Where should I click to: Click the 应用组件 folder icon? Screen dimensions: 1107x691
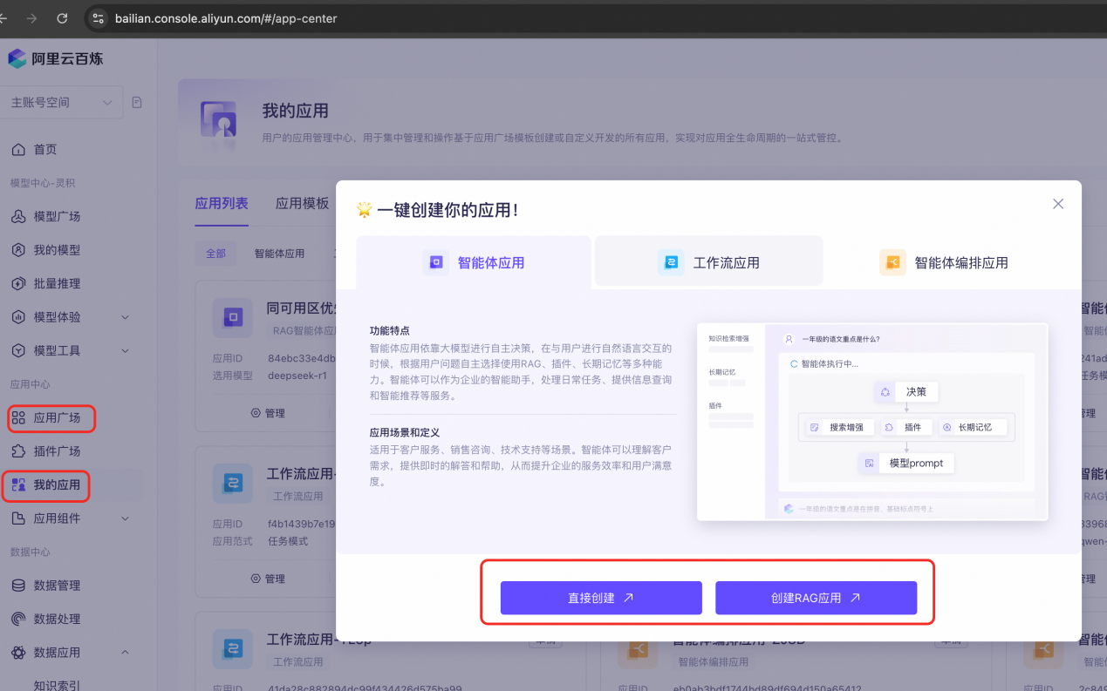click(x=18, y=518)
